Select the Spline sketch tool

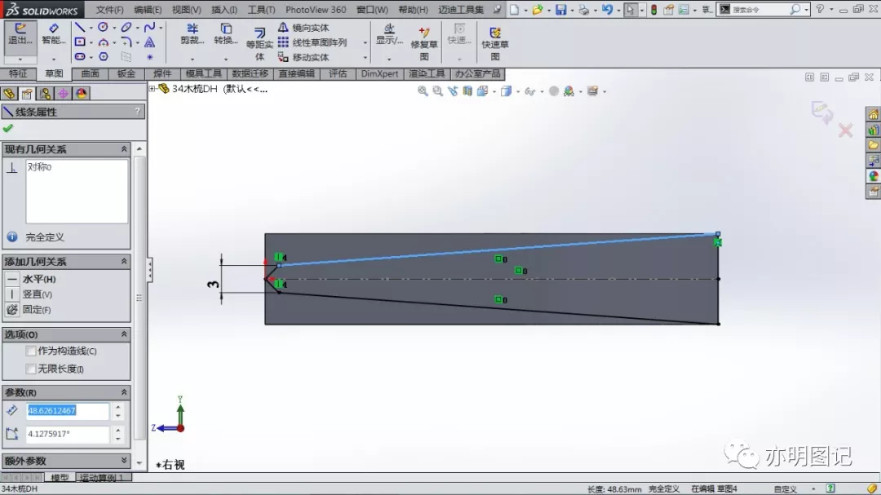pos(149,27)
